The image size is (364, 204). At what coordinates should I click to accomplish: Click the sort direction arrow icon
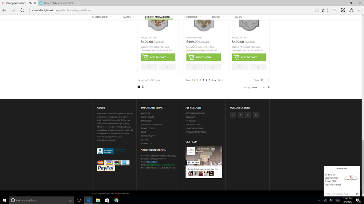coord(269,87)
